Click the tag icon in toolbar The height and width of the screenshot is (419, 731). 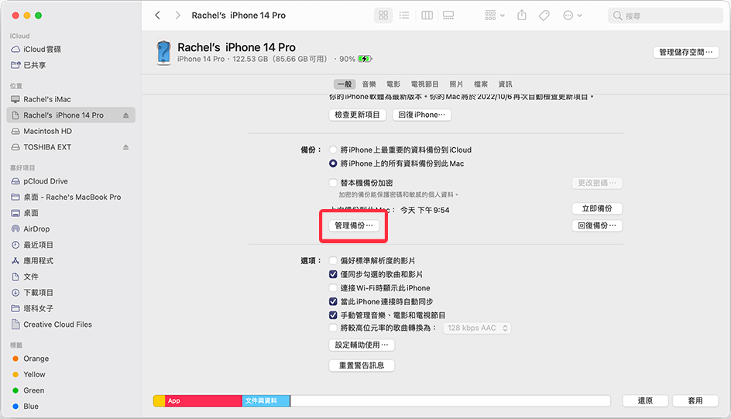[544, 15]
